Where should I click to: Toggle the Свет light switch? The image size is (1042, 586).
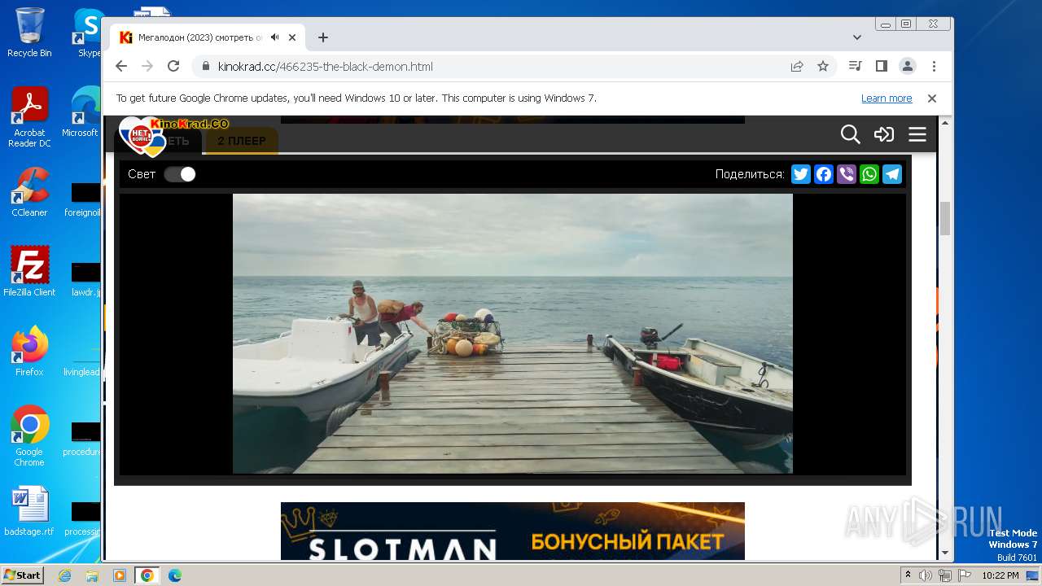[x=180, y=174]
